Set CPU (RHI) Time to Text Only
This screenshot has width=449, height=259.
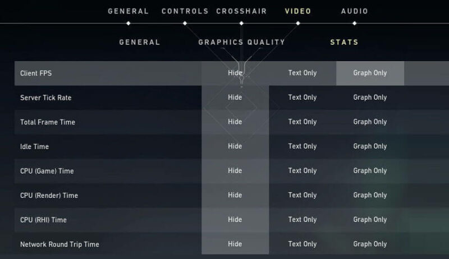pos(303,220)
